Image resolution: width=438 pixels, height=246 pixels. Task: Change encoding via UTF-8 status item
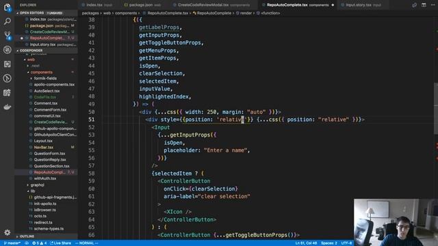(346, 243)
